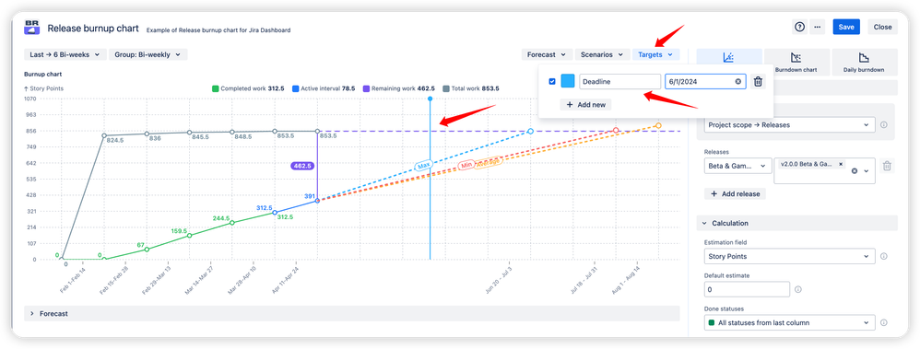Click the Default estimate input field
This screenshot has width=920, height=349.
click(747, 289)
